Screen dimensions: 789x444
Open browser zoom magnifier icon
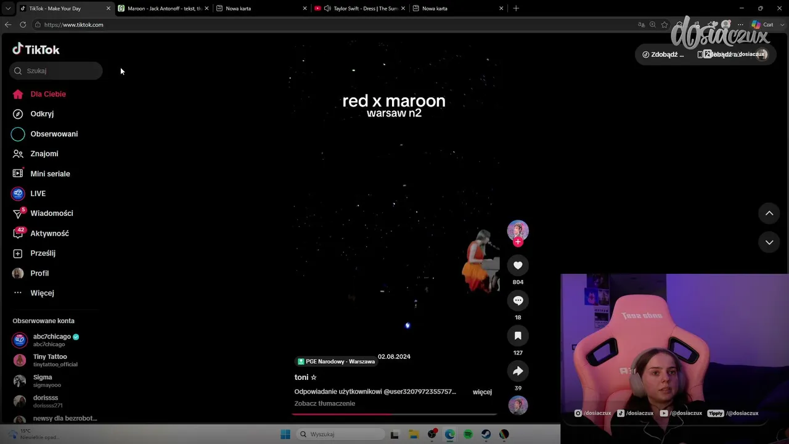(653, 25)
